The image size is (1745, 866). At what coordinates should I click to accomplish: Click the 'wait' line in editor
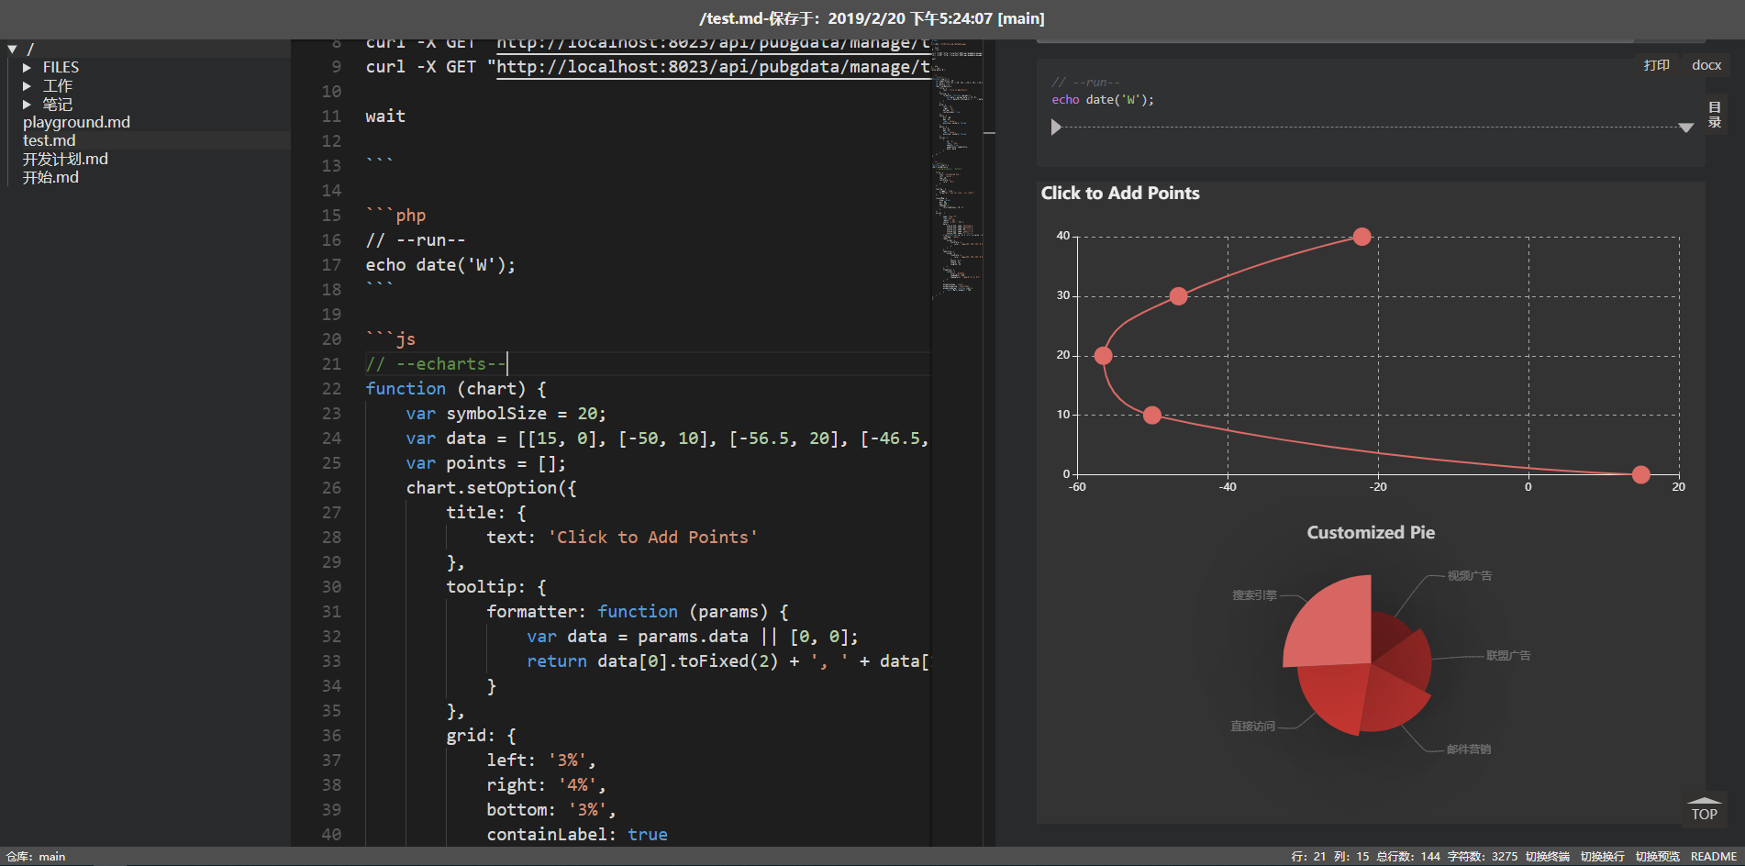tap(385, 117)
